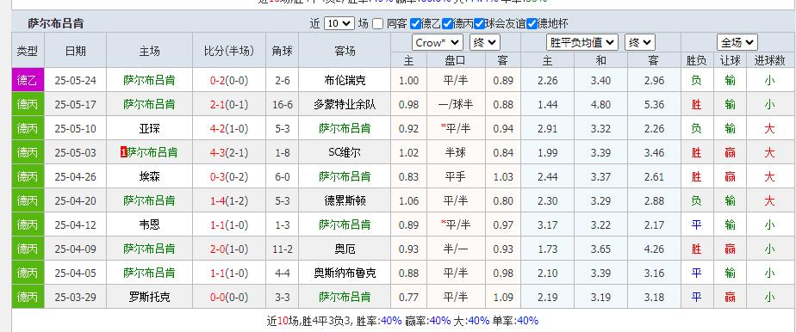
Task: Click the 角球 column header
Action: (282, 51)
